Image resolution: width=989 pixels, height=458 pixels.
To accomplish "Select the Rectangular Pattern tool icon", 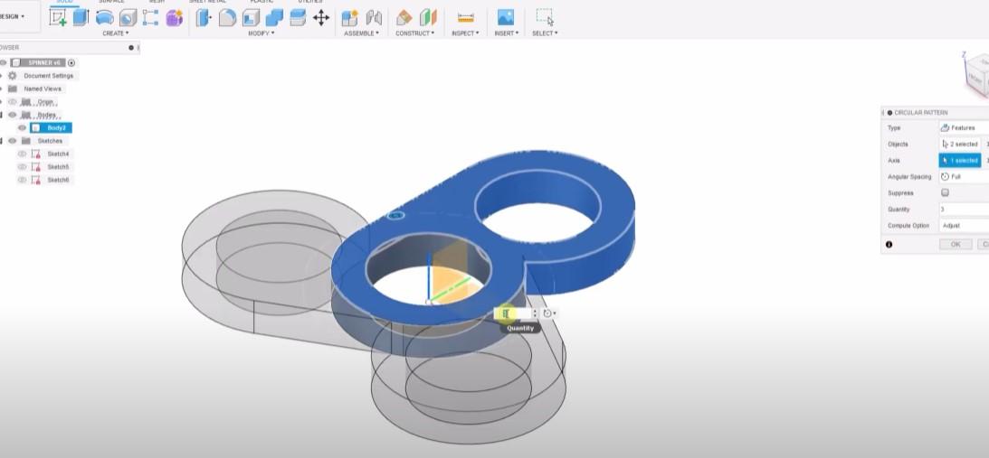I will (151, 18).
